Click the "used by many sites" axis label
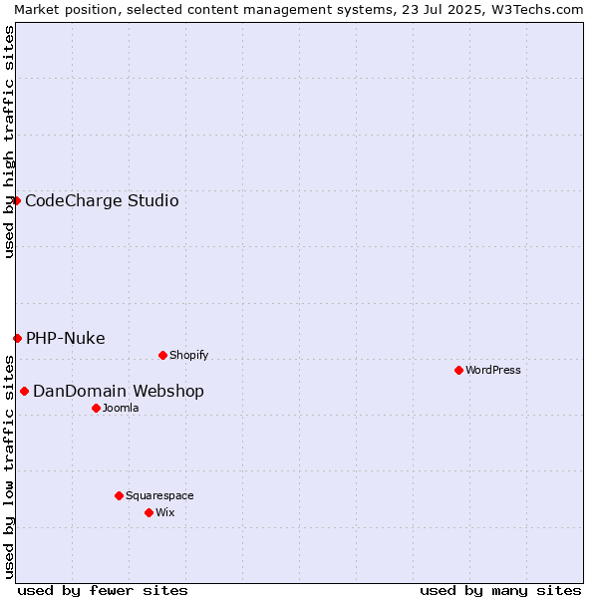The image size is (598, 598). click(x=500, y=591)
